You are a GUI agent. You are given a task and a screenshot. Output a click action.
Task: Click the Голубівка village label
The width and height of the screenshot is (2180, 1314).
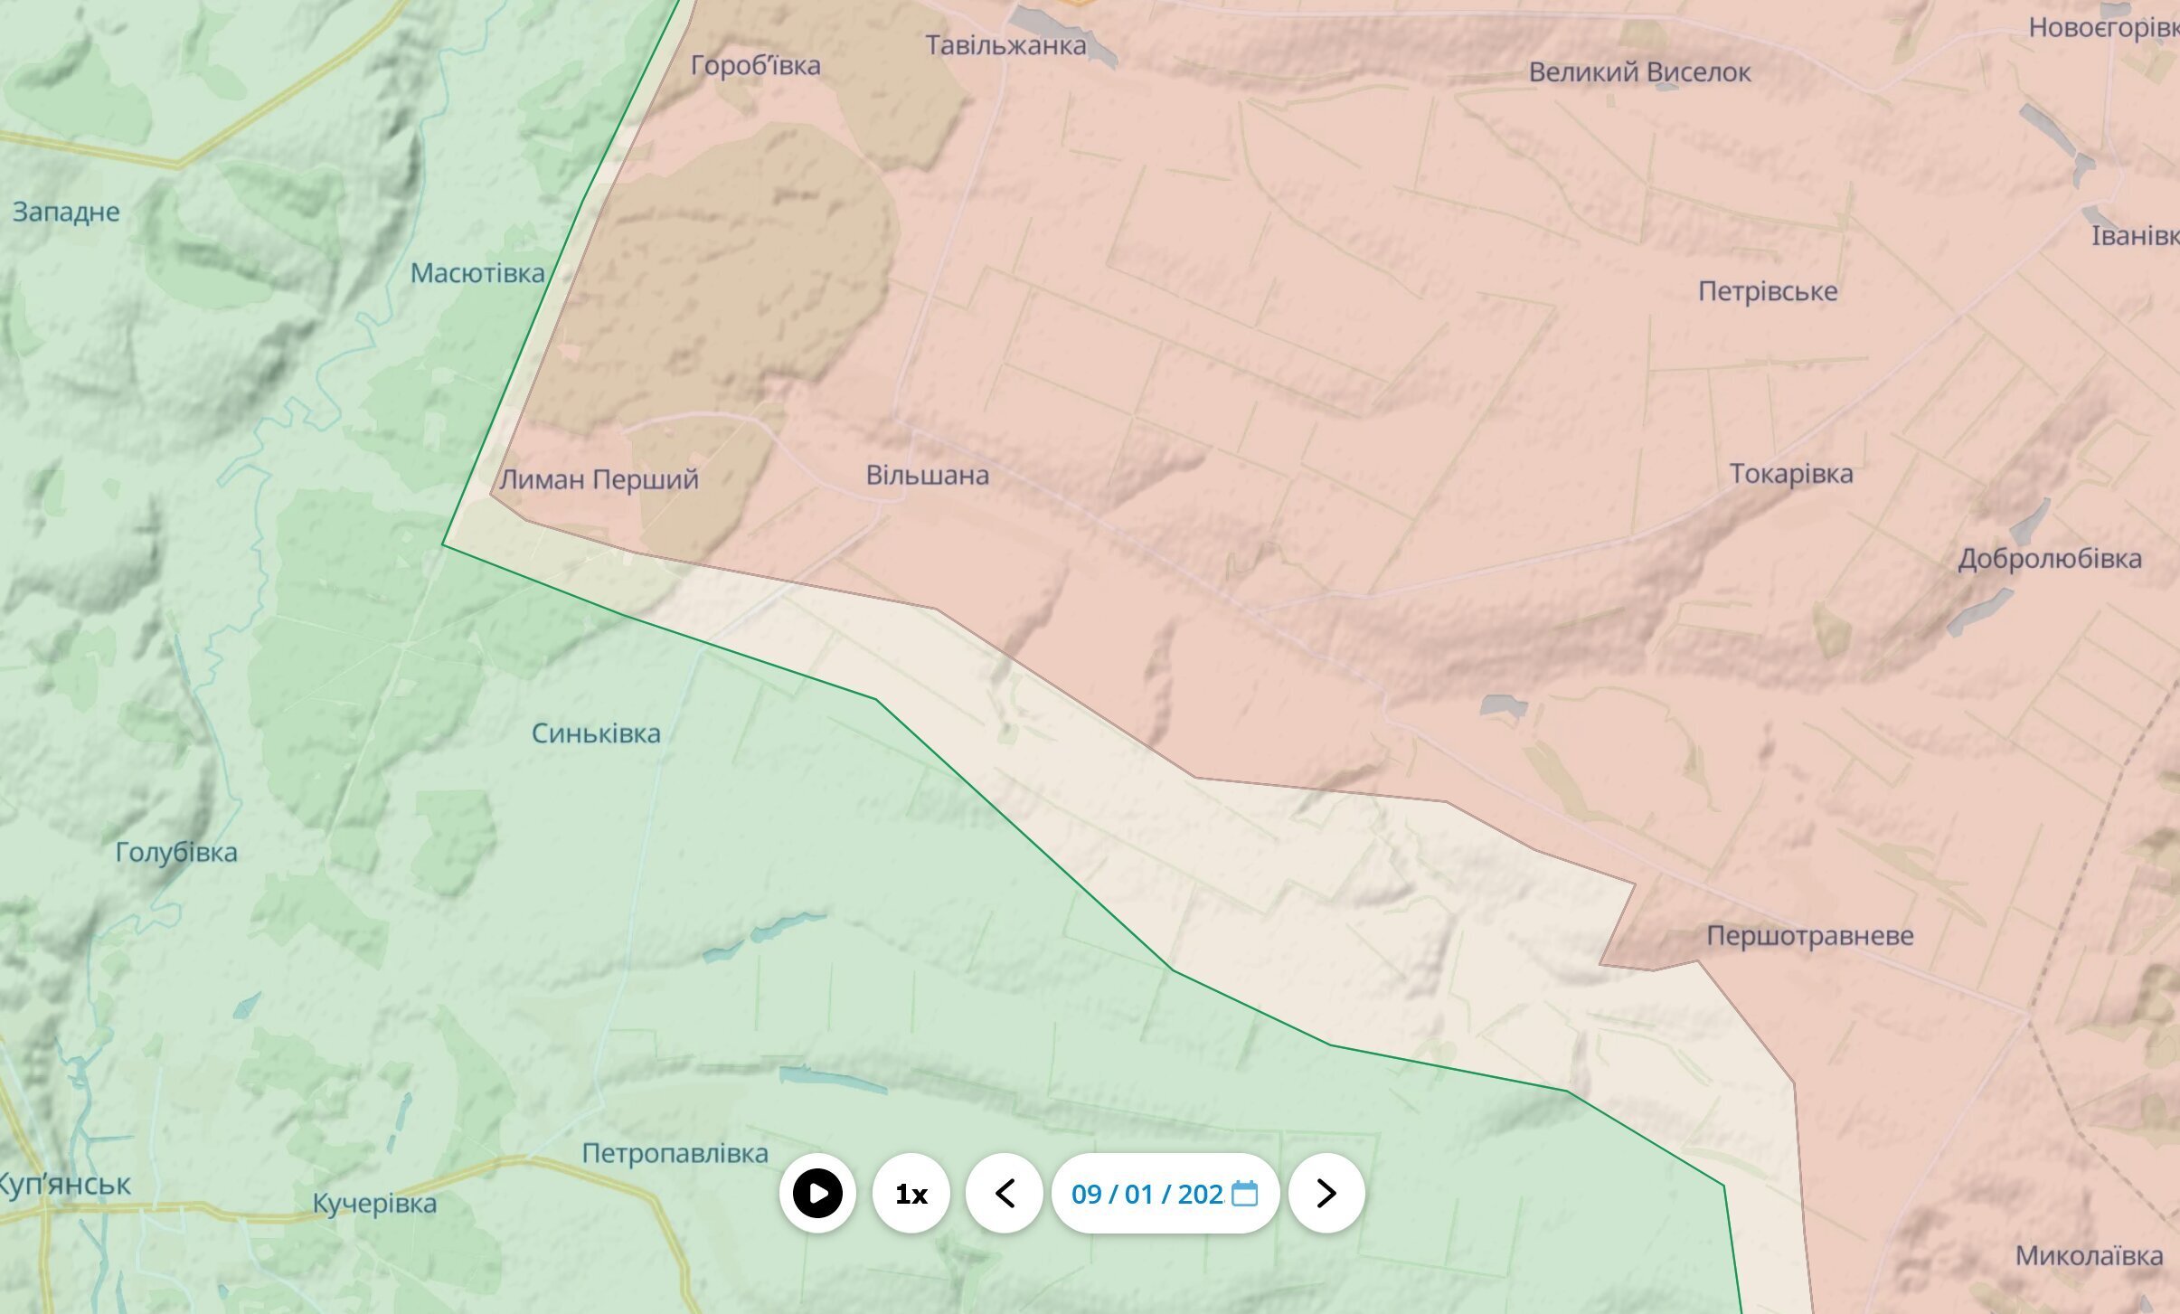coord(176,852)
